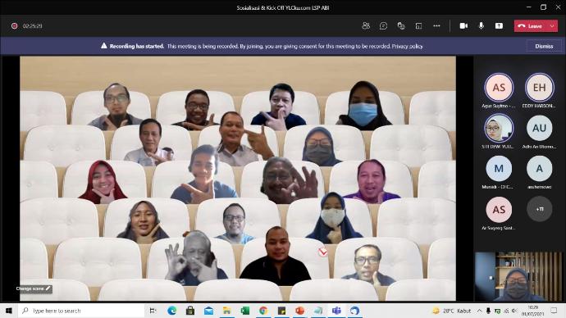Image resolution: width=566 pixels, height=318 pixels.
Task: Open More actions ellipsis menu
Action: [436, 25]
